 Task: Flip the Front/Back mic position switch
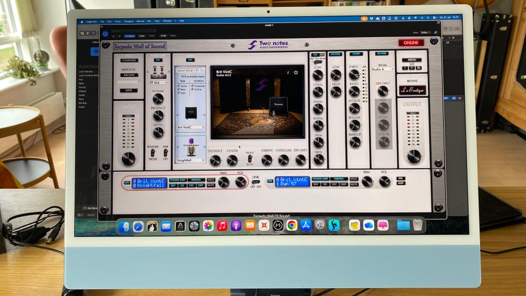[249, 158]
